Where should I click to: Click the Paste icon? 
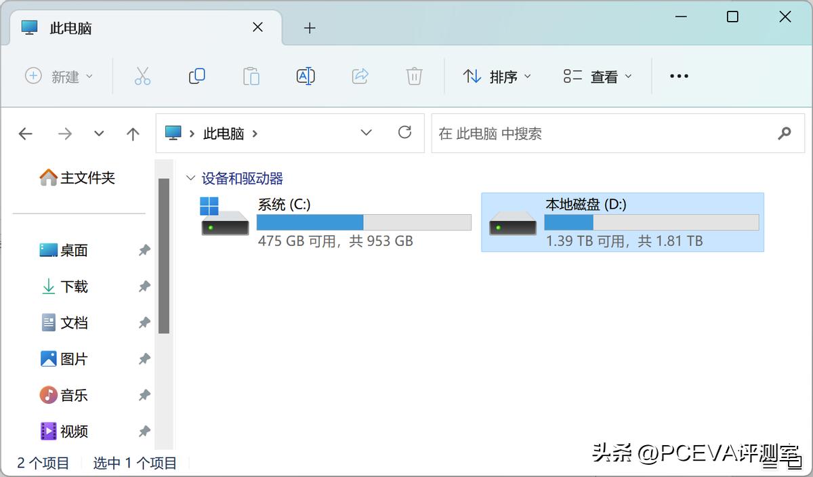tap(251, 76)
